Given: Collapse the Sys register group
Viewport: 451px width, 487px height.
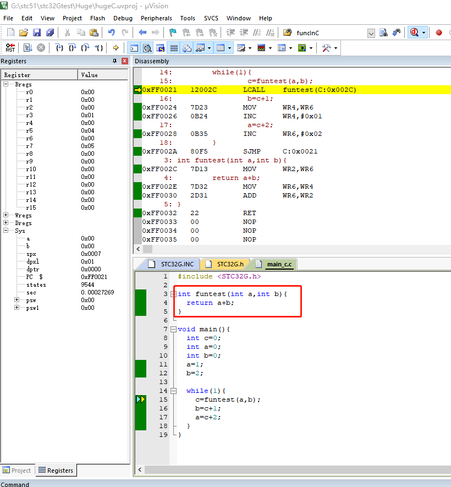Looking at the screenshot, I should (x=6, y=231).
